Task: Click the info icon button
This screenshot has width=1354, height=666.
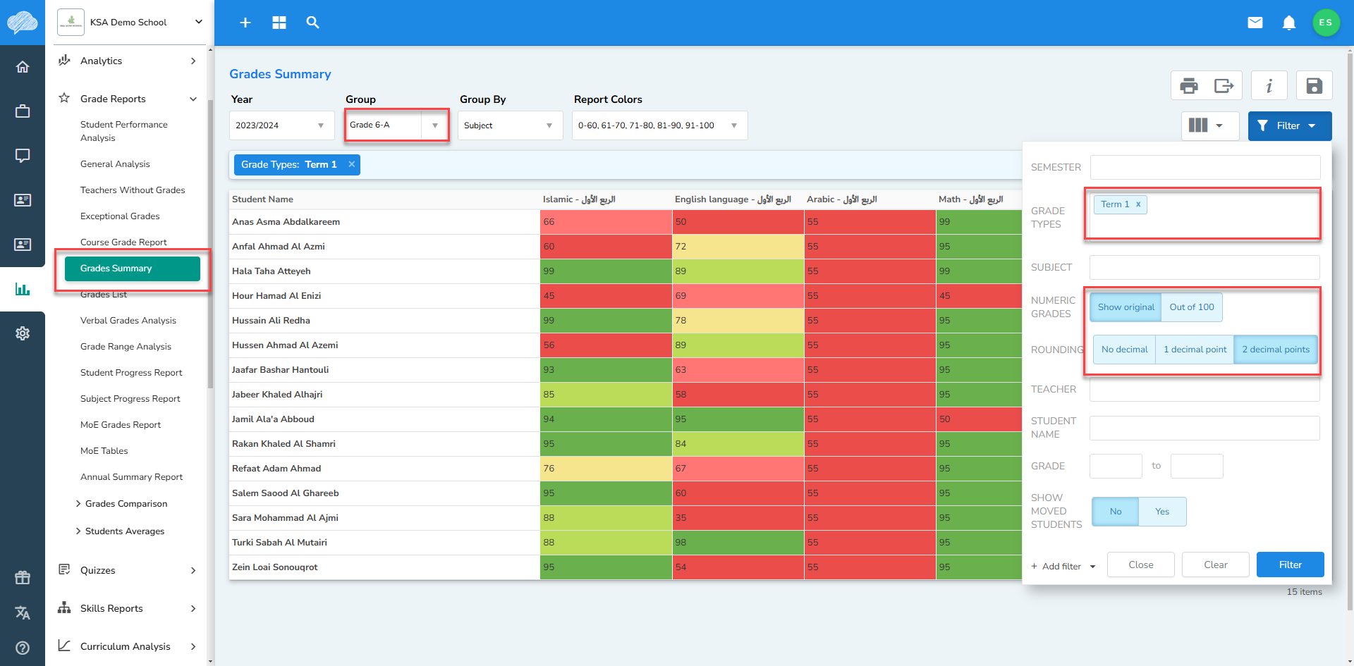Action: (1269, 86)
